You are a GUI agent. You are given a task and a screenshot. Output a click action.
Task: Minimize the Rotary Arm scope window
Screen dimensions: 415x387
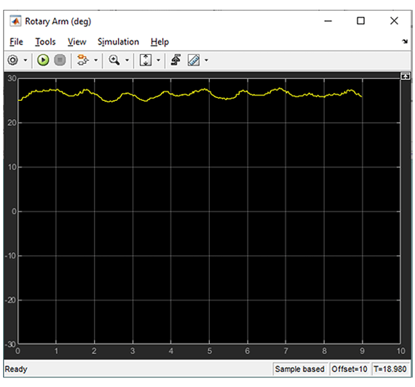pyautogui.click(x=328, y=21)
